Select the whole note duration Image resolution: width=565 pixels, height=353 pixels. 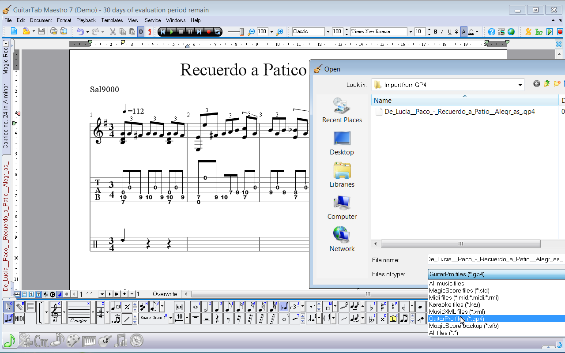[196, 307]
